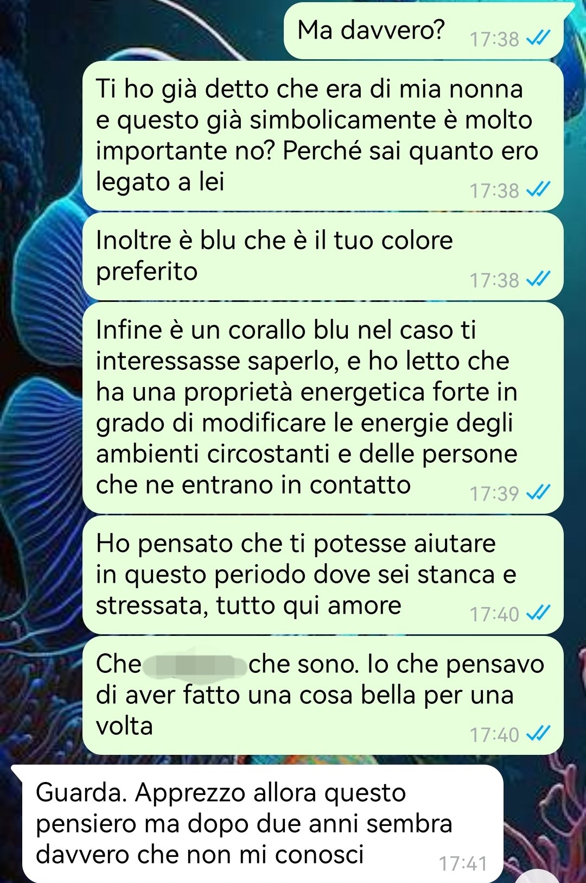Select message "Ho pensato che ti potesse aiutare"
The width and height of the screenshot is (586, 883).
pos(323,575)
